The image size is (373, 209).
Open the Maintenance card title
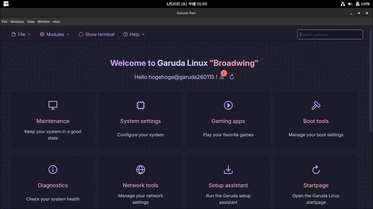pos(53,121)
